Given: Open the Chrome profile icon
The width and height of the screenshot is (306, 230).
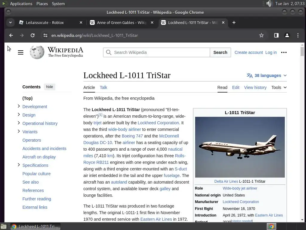Looking at the screenshot, I should tap(287, 35).
